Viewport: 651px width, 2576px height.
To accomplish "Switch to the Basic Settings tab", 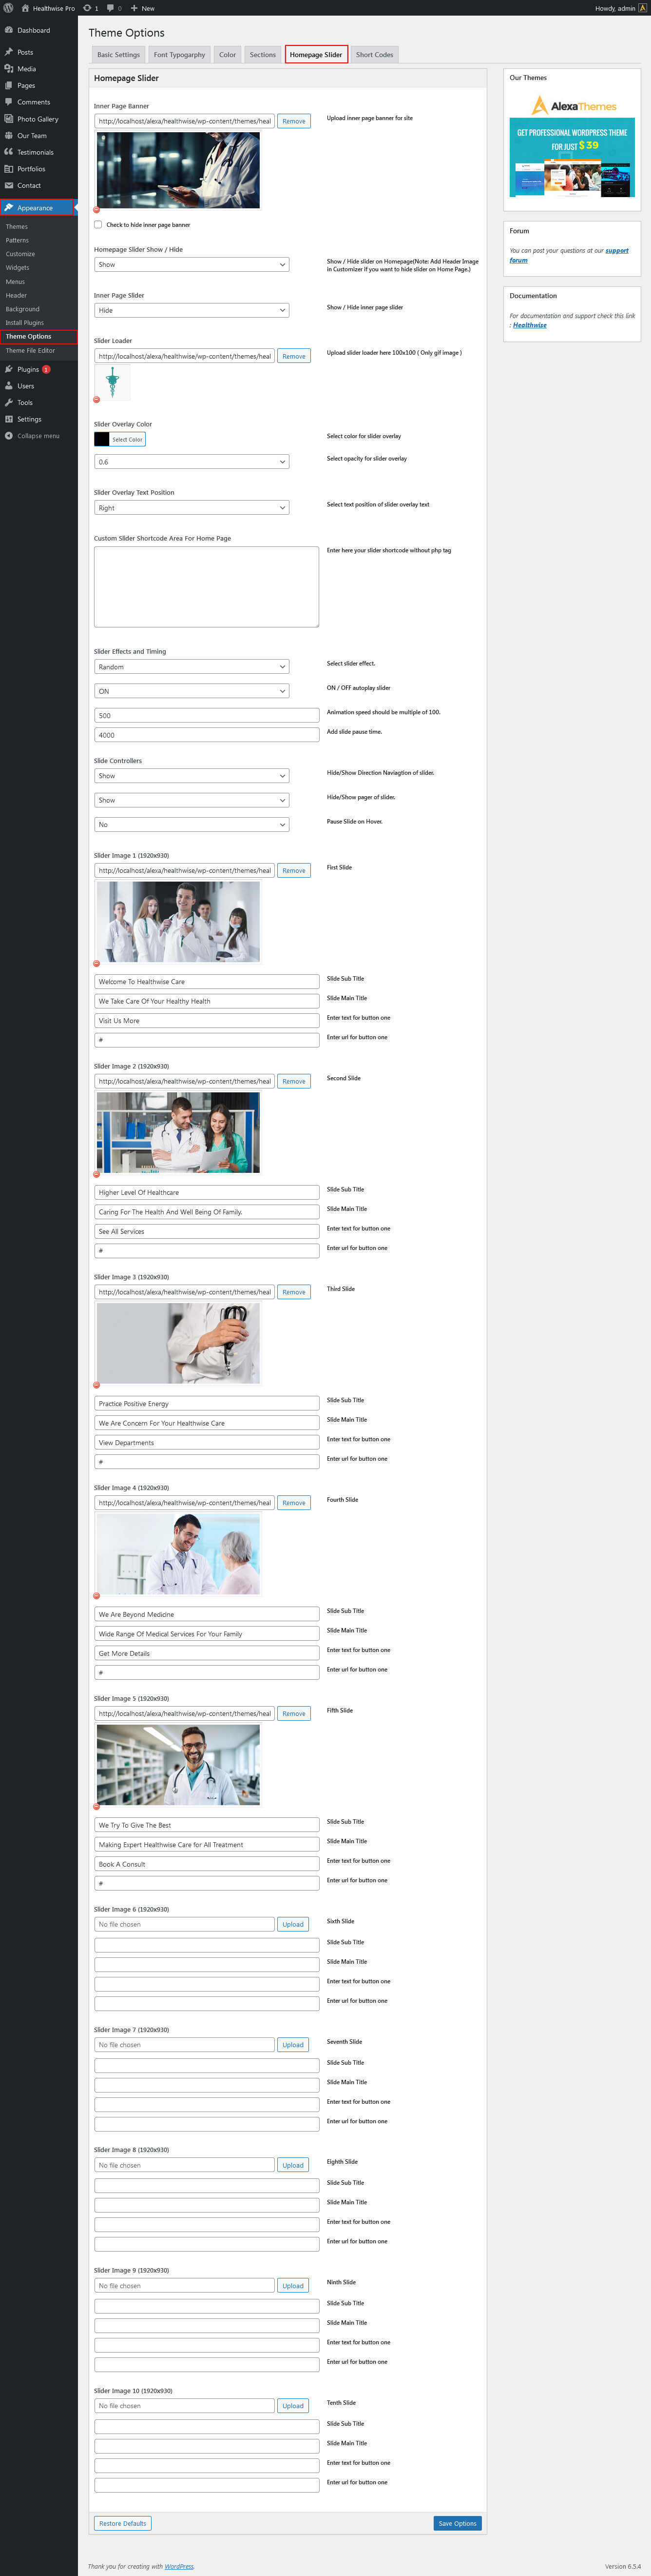I will tap(119, 55).
